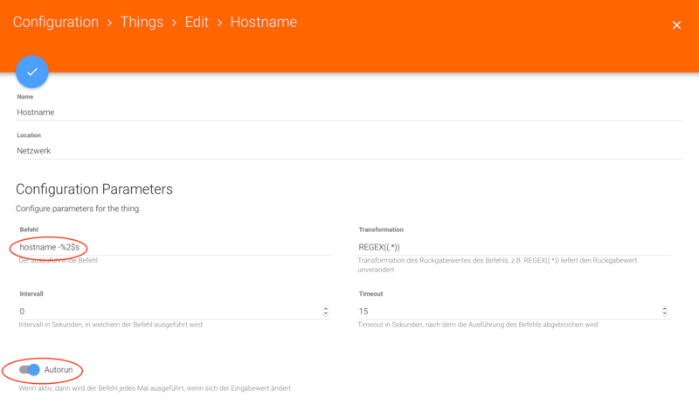Edit the Befehl command field
This screenshot has height=418, width=699.
coord(175,248)
